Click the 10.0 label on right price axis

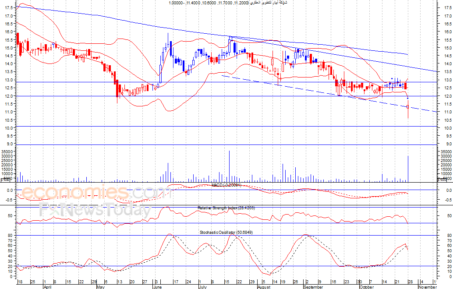(448, 128)
